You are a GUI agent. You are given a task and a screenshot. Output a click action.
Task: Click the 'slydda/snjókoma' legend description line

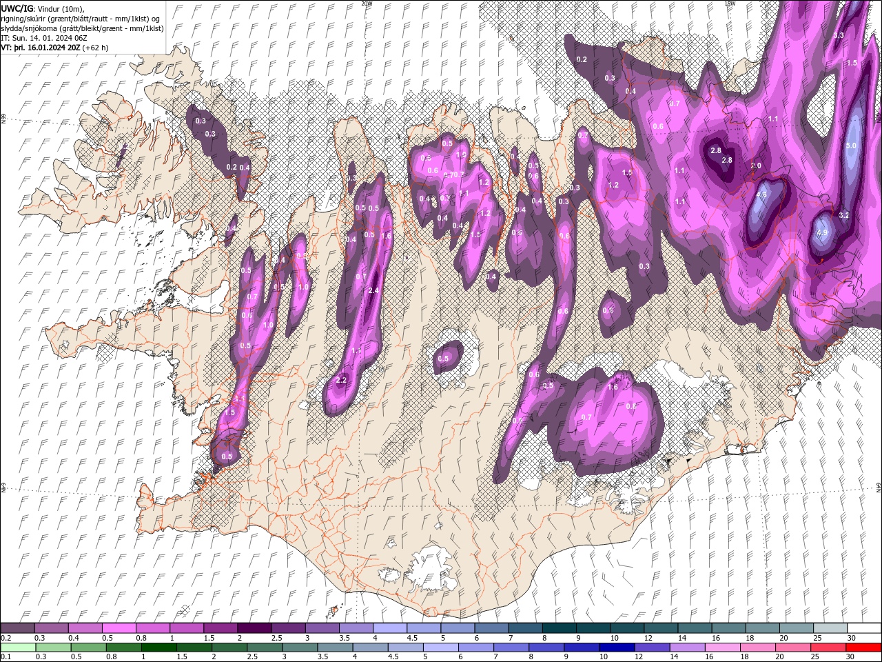click(82, 28)
